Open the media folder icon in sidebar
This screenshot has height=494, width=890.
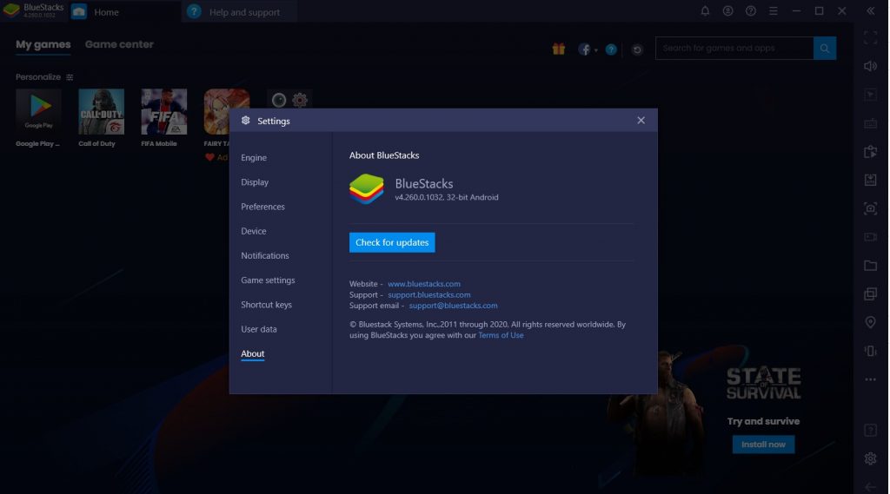click(870, 266)
